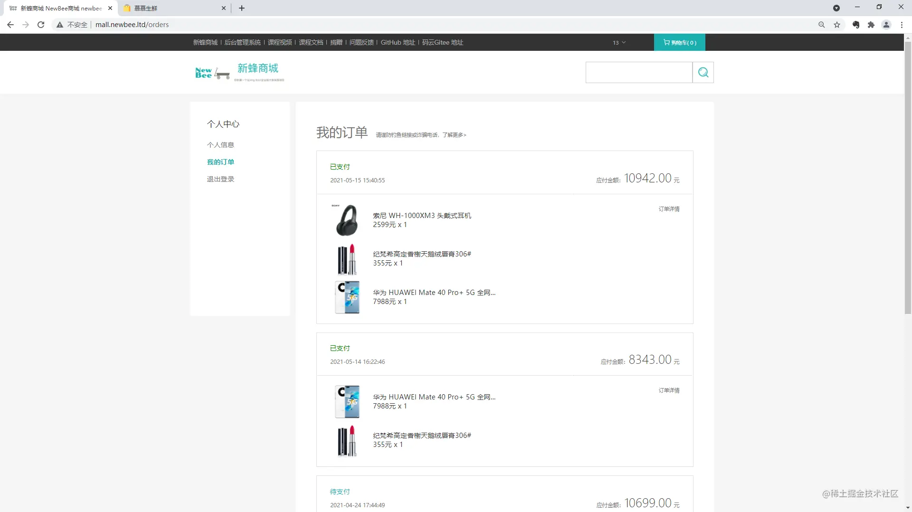Select the 新蜂商城 NewBee browser tab
The width and height of the screenshot is (912, 512).
click(61, 8)
